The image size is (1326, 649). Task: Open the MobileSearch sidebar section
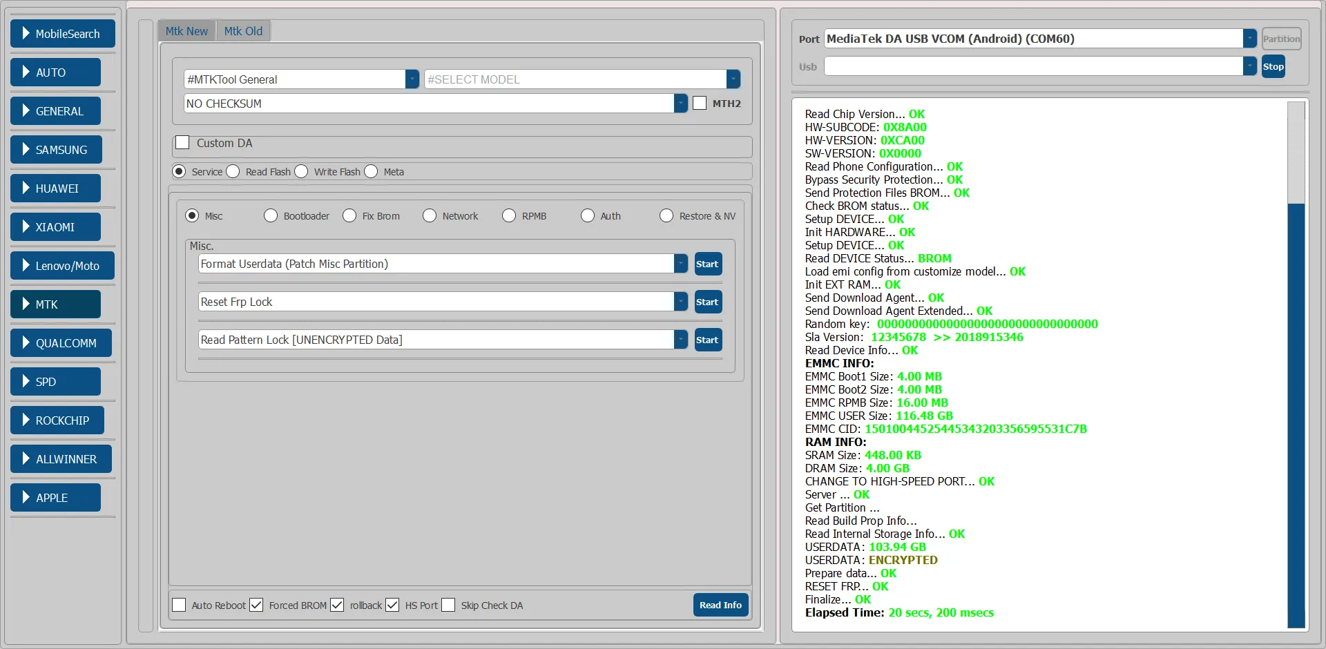pos(62,34)
